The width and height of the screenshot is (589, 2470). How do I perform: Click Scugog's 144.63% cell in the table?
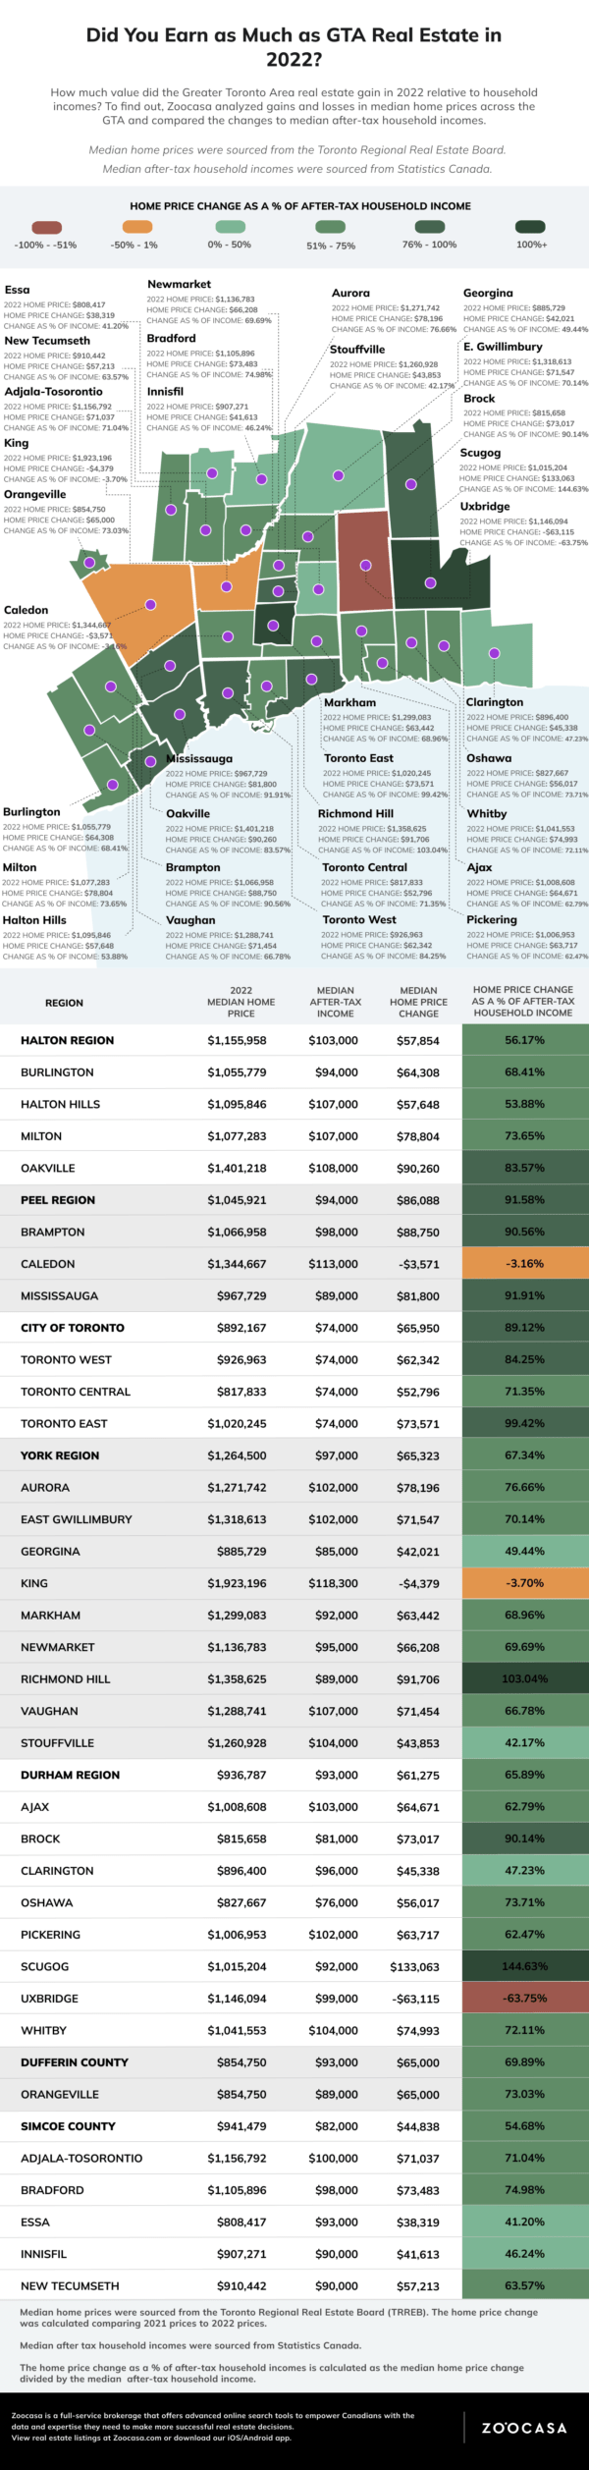[524, 1966]
